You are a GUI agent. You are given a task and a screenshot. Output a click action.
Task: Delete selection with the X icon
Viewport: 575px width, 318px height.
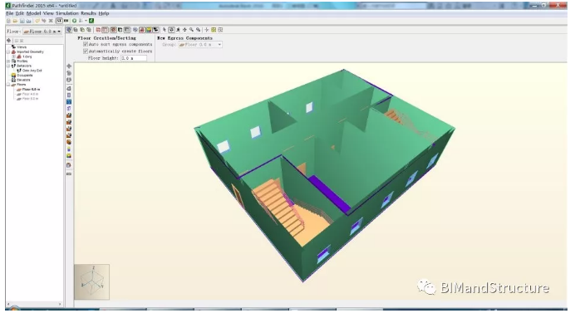(x=51, y=21)
